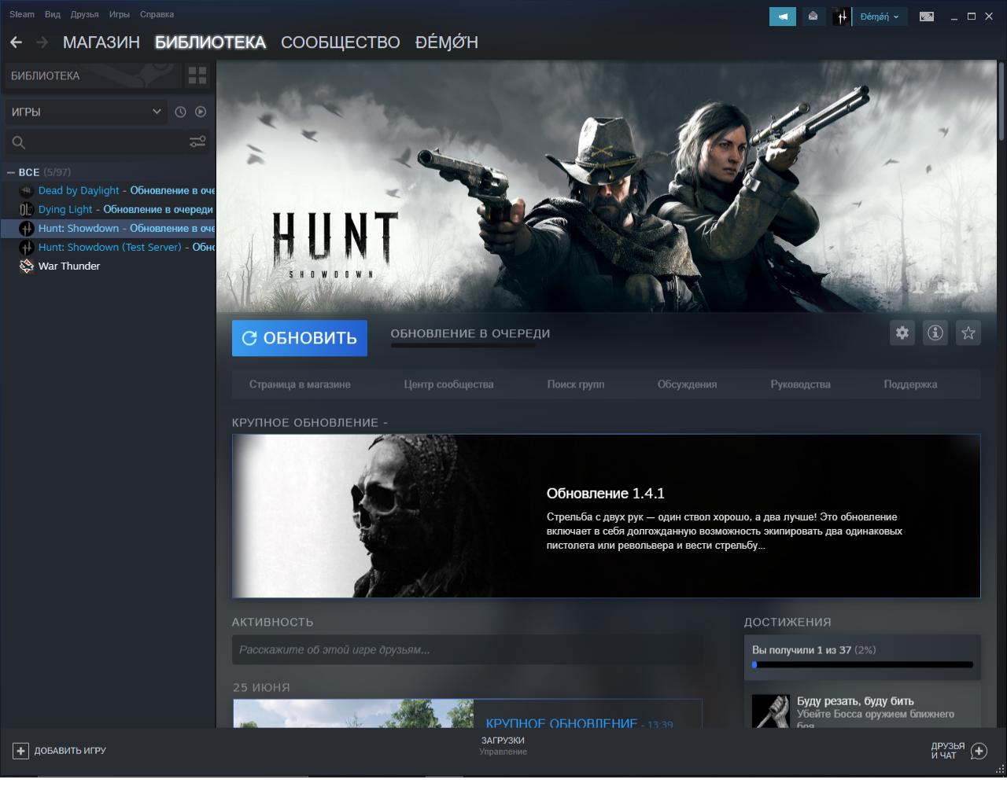This screenshot has height=805, width=1007.
Task: Open the Вид menu
Action: click(x=53, y=14)
